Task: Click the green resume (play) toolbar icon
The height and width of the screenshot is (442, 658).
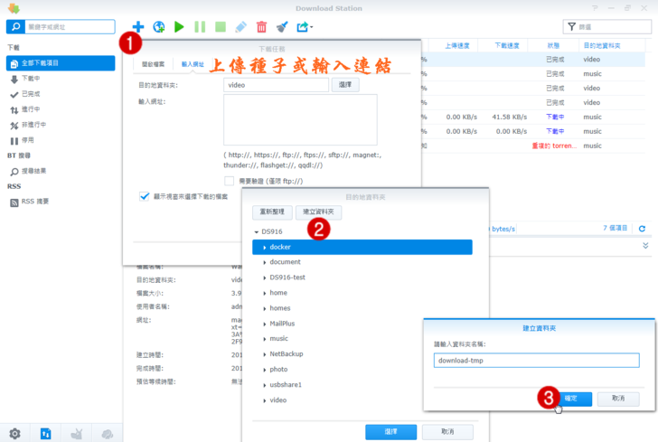Action: tap(179, 27)
